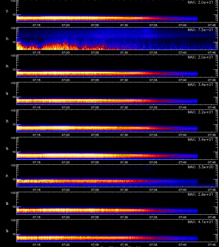Viewport: 219px width, 247px height.
Task: Click MAX: 3.4e+01 in the 6F panel
Action: pyautogui.click(x=200, y=140)
